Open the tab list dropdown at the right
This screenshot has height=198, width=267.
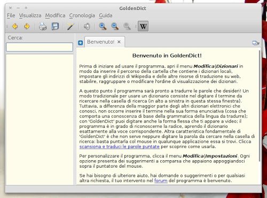pyautogui.click(x=256, y=43)
